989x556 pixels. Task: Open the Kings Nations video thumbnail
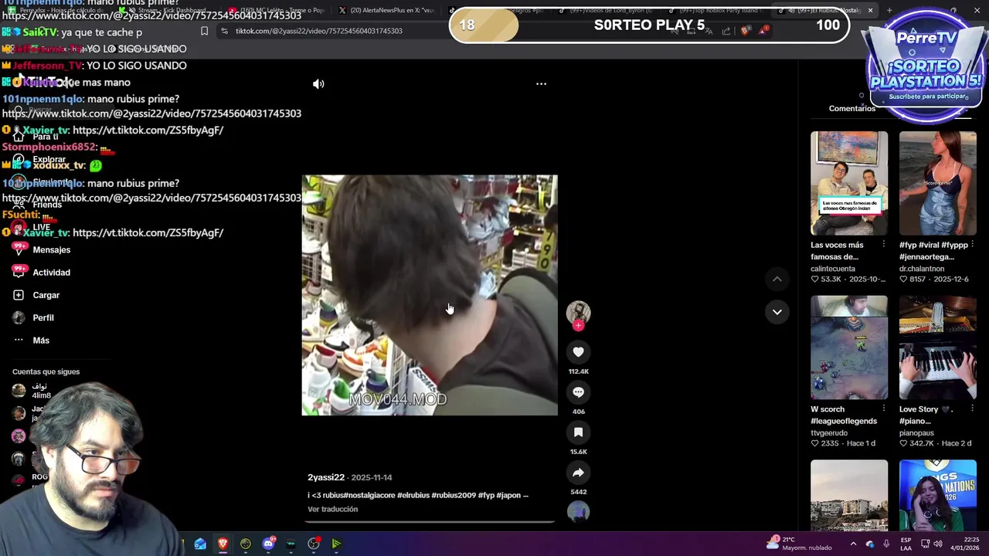pos(937,495)
